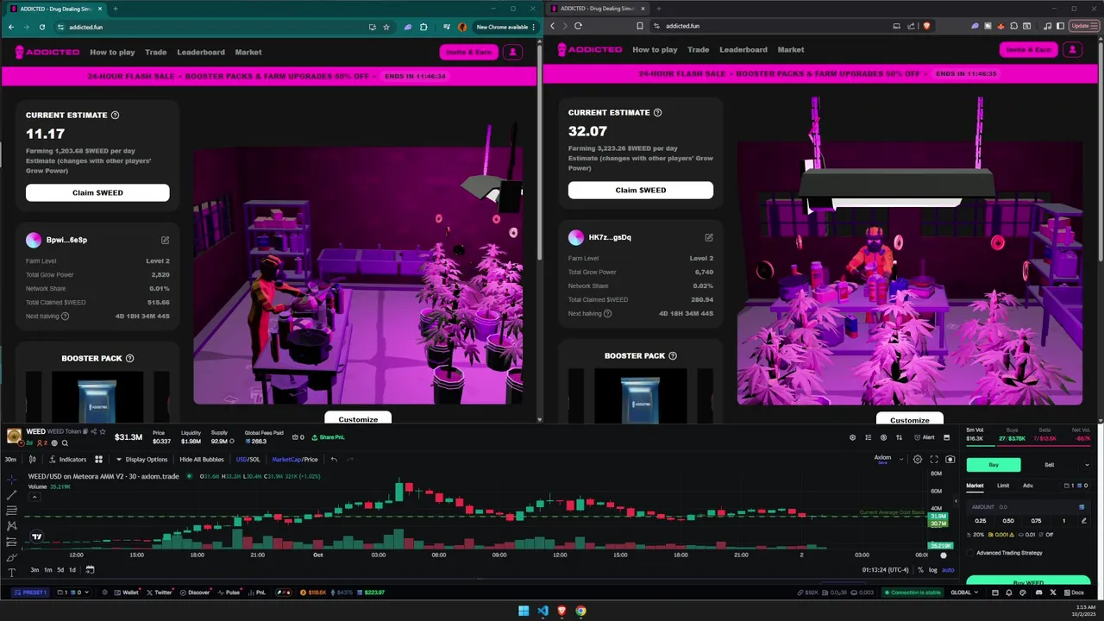This screenshot has width=1104, height=621.
Task: Take a chart snapshot with camera icon
Action: point(950,460)
